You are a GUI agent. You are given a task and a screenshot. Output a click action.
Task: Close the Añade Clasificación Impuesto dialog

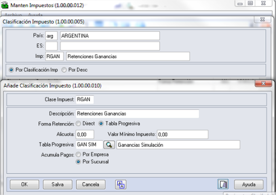click(263, 84)
